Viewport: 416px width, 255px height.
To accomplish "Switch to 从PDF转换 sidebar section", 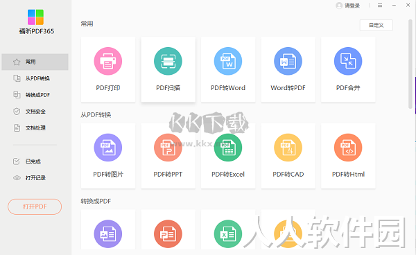I will pyautogui.click(x=35, y=78).
